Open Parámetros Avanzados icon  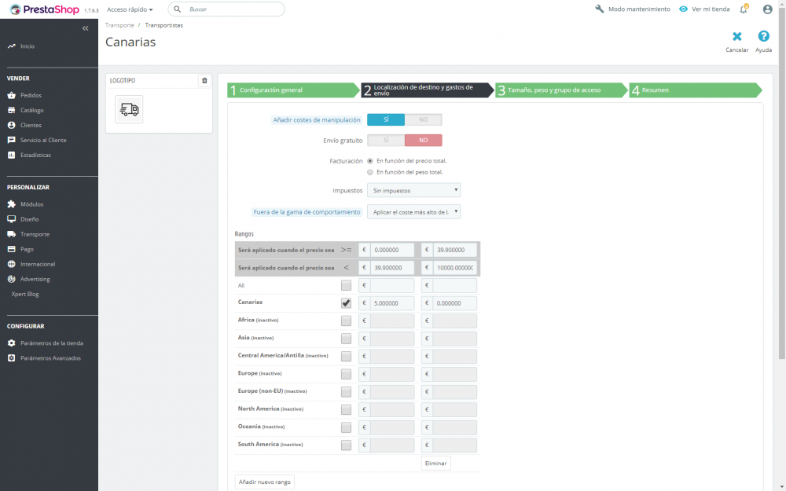[x=11, y=358]
